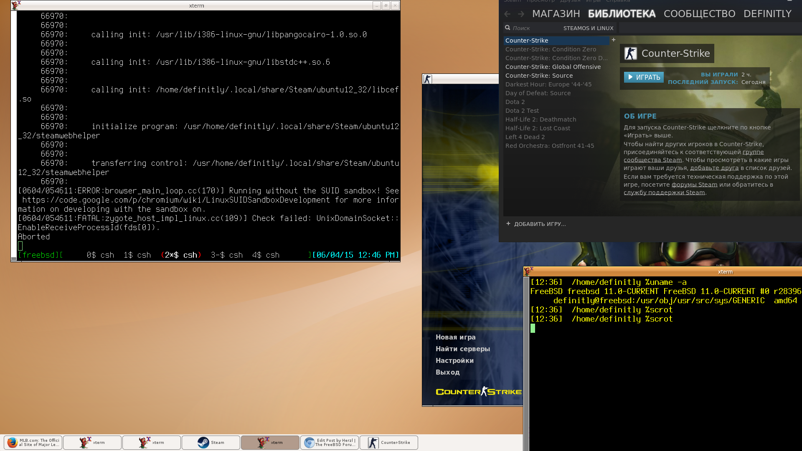The image size is (802, 451).
Task: Click '(2*$ csh)' in screen status line
Action: pyautogui.click(x=181, y=255)
